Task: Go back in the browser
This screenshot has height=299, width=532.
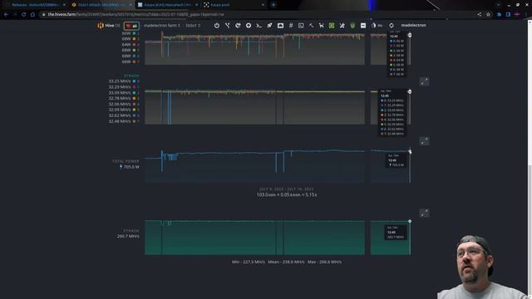Action: pos(6,15)
